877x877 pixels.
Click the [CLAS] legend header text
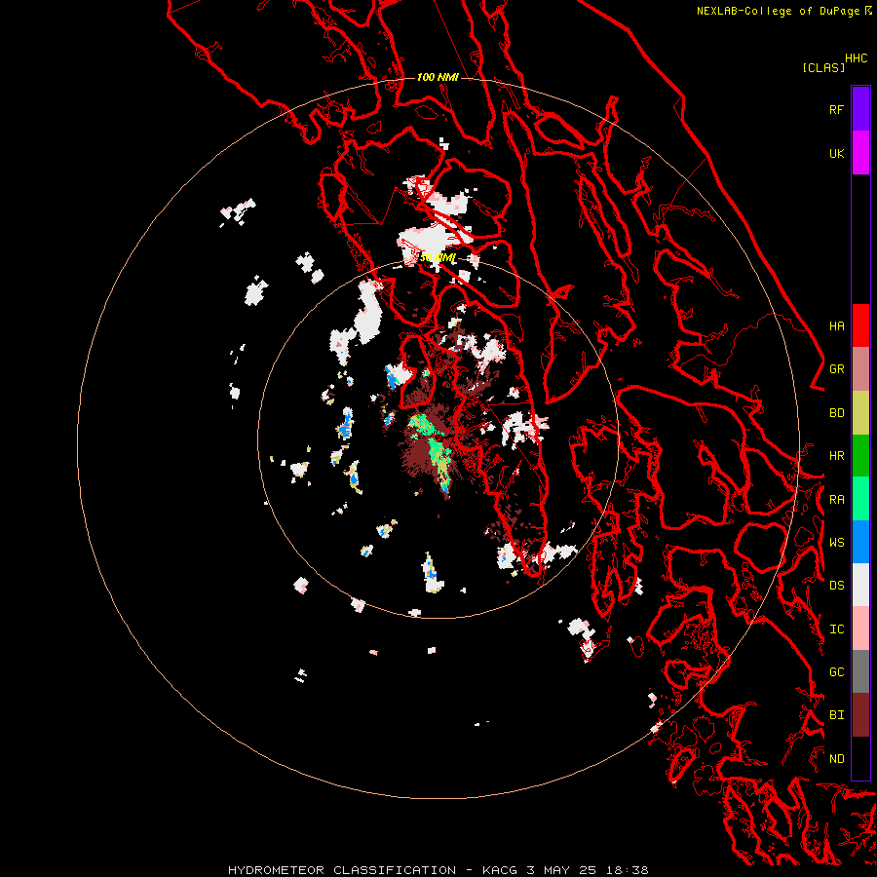823,67
